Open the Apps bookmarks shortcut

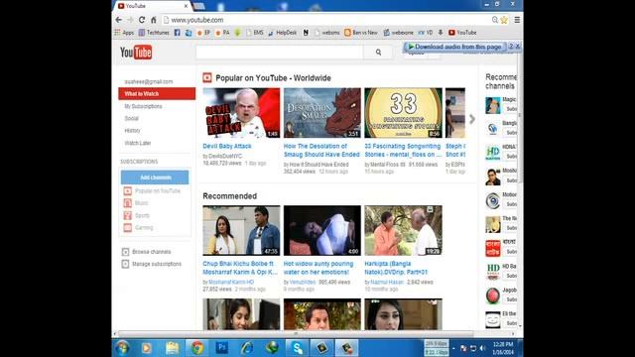point(124,33)
